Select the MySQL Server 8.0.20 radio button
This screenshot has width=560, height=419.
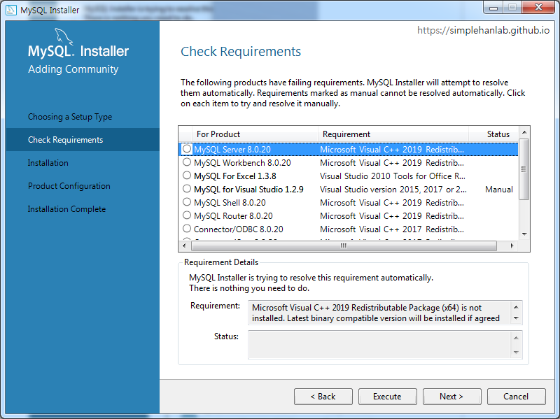pyautogui.click(x=187, y=149)
